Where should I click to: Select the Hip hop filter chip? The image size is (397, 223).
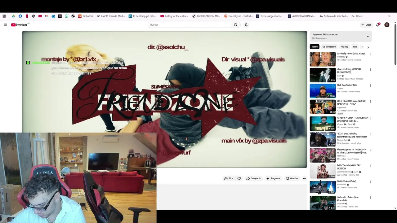click(x=344, y=47)
